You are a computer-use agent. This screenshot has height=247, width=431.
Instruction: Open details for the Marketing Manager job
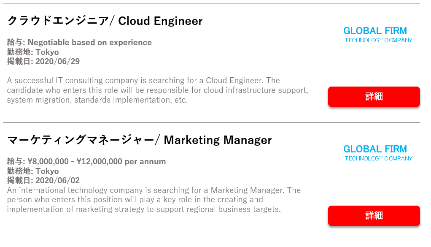point(374,216)
